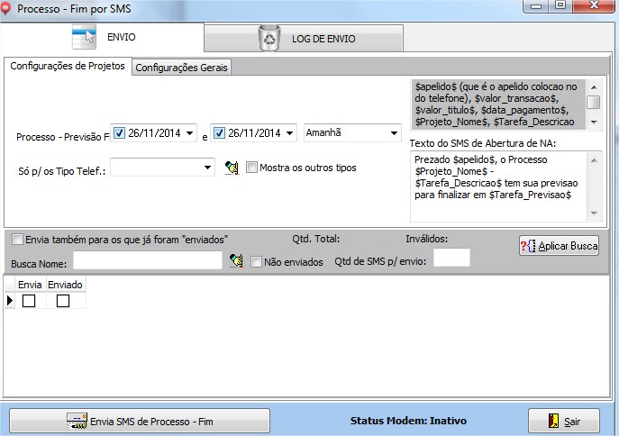
Task: Click the SMS text box scrollbar down arrow
Action: click(x=593, y=213)
